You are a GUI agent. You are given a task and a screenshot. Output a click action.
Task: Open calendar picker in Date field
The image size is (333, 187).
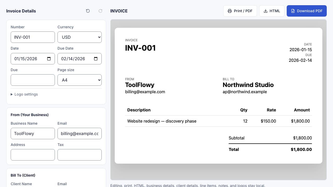49,59
